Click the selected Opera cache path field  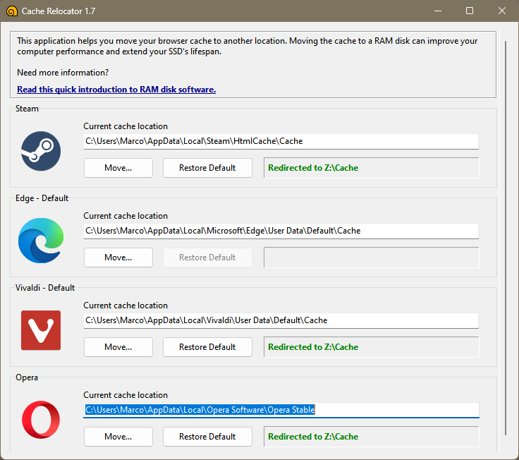pyautogui.click(x=281, y=410)
